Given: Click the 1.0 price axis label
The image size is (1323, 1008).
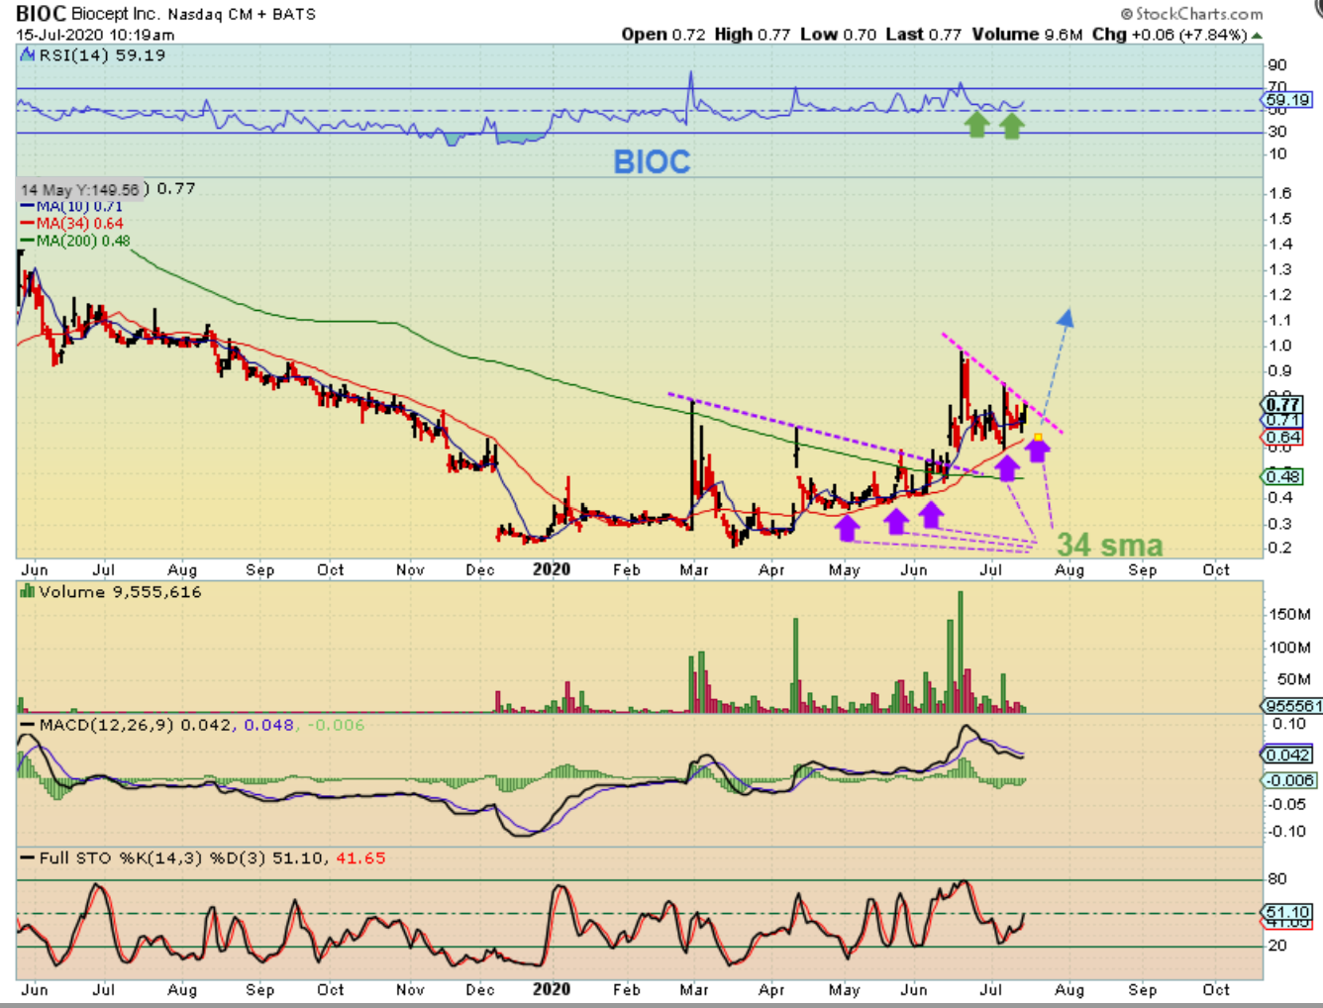Looking at the screenshot, I should (x=1280, y=346).
